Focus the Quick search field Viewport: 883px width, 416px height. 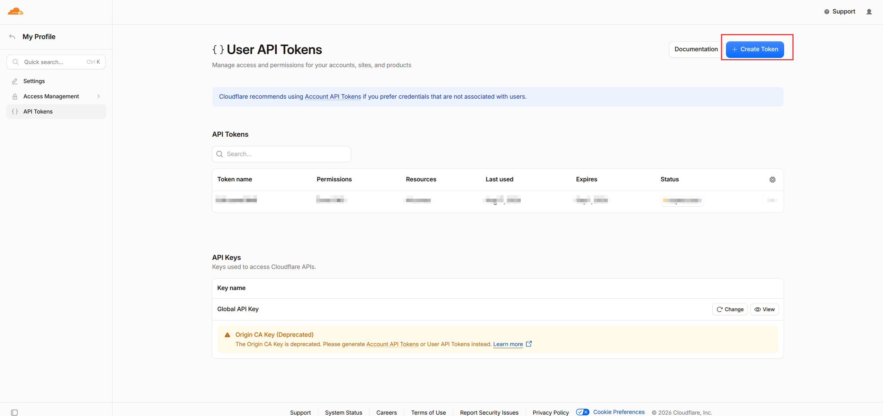[56, 62]
